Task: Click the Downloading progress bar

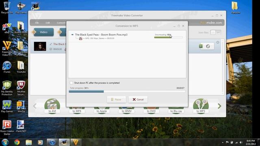Action: 169,37
